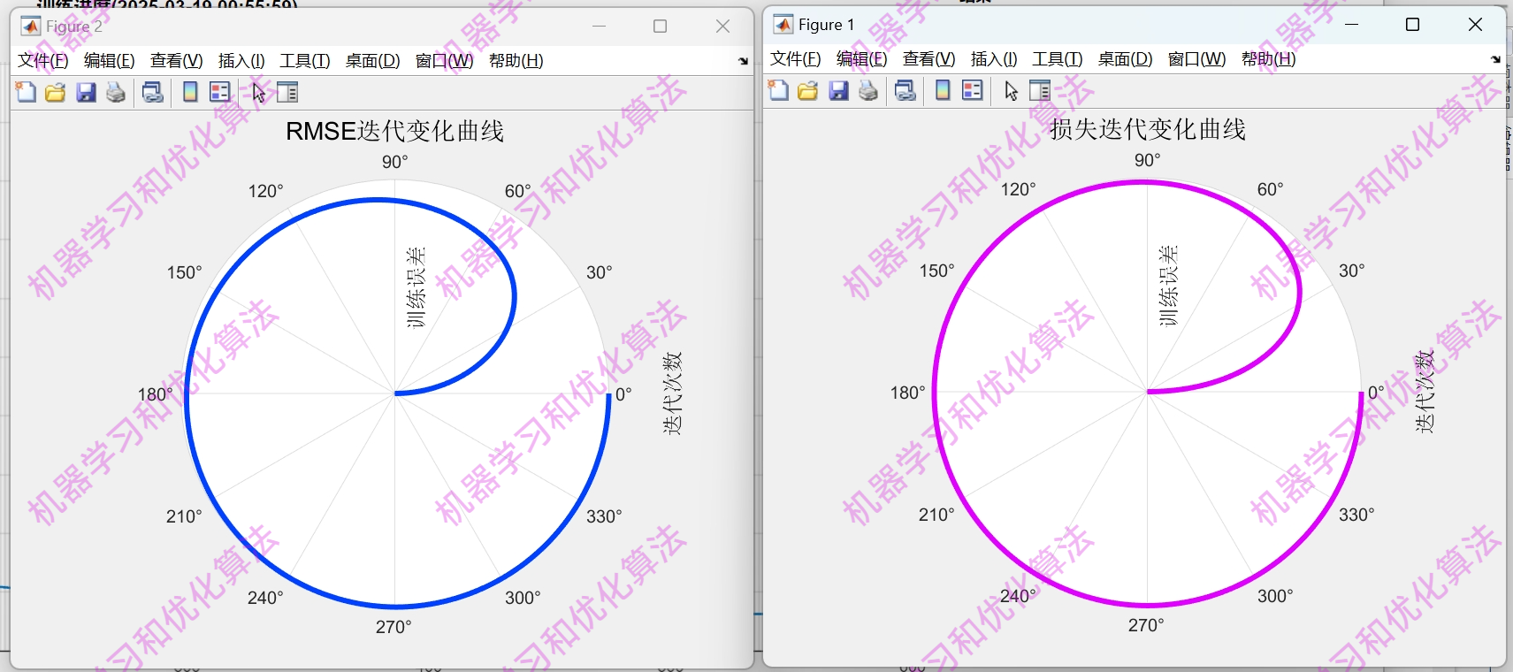Open Property Inspector icon in Figure 2
Viewport: 1513px width, 672px height.
tap(287, 92)
